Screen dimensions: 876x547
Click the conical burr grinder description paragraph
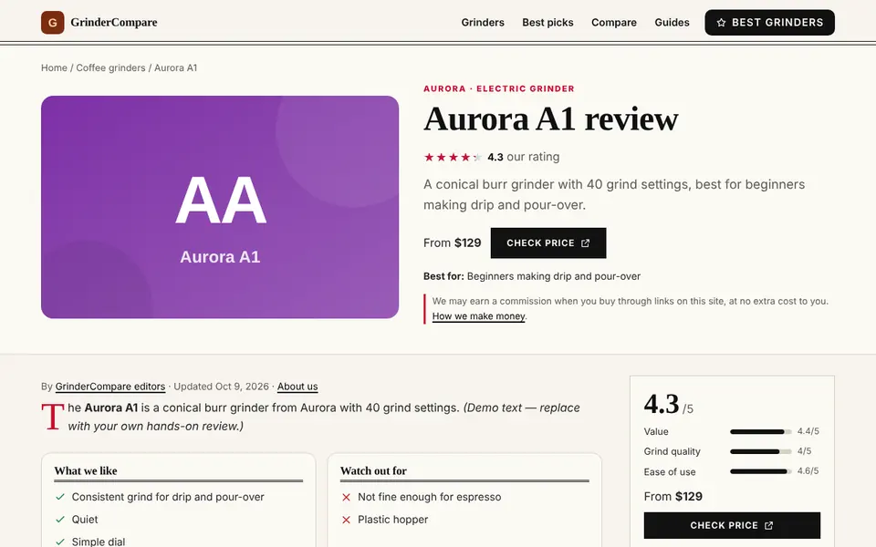pos(614,194)
